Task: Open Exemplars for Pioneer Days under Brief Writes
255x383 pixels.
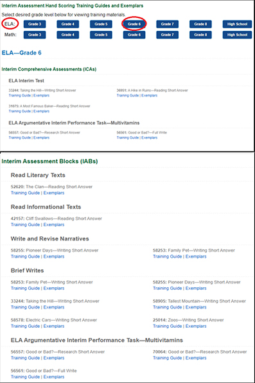Action: click(x=196, y=289)
